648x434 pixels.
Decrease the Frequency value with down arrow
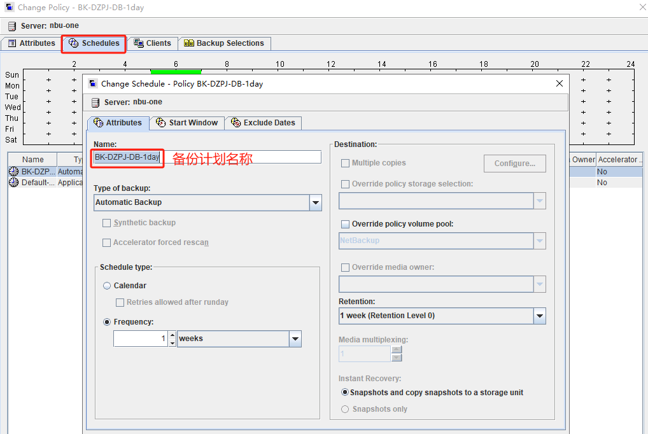point(173,342)
